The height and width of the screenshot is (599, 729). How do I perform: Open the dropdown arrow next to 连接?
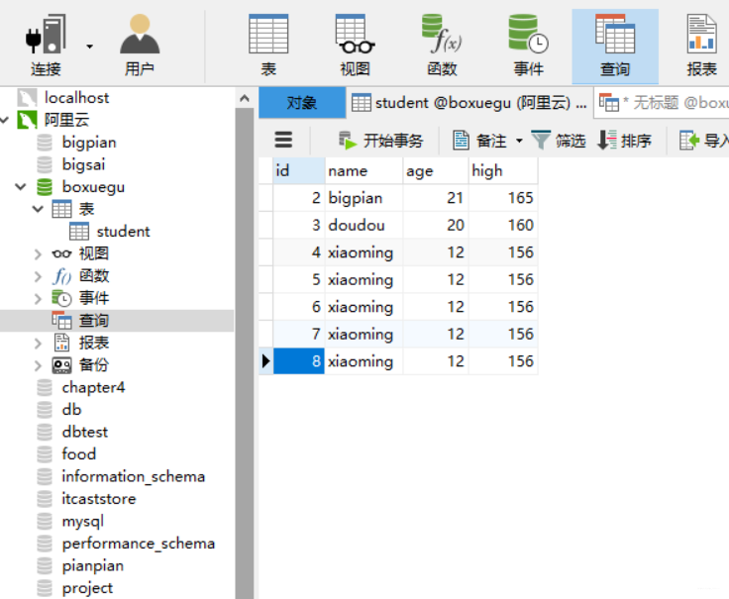click(89, 47)
